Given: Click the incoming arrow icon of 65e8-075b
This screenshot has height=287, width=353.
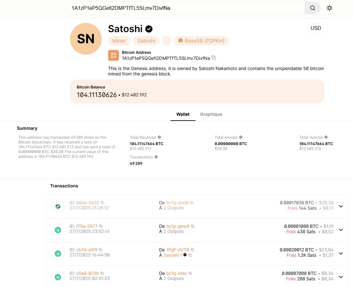Looking at the screenshot, I should pyautogui.click(x=58, y=277).
